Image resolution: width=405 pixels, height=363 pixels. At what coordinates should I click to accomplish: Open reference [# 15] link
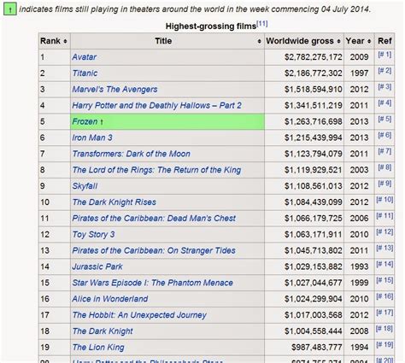point(384,280)
